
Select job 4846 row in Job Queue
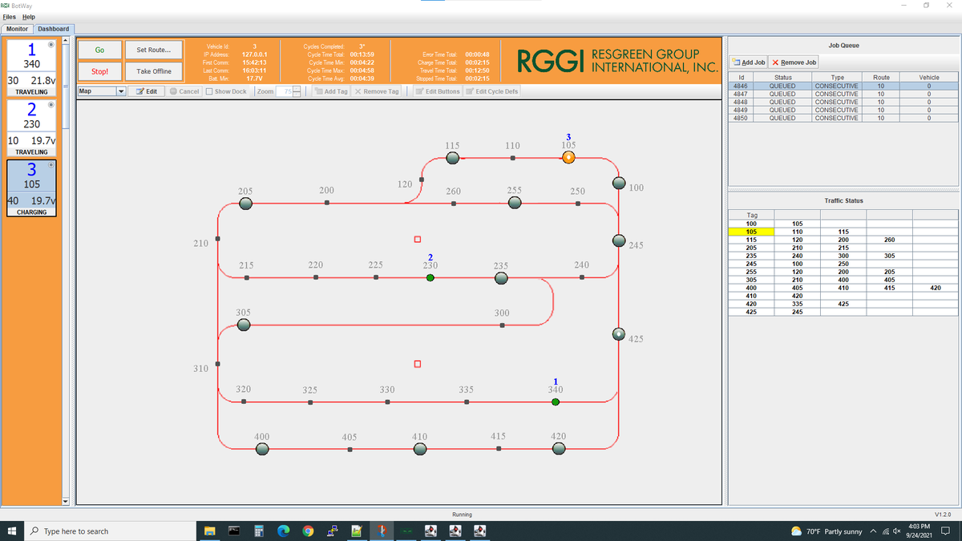[844, 84]
